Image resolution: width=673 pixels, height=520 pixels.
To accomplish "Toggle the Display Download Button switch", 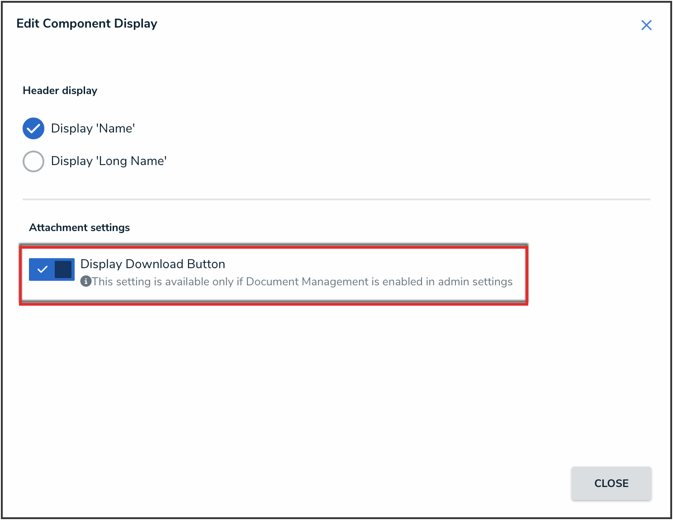I will coord(52,269).
